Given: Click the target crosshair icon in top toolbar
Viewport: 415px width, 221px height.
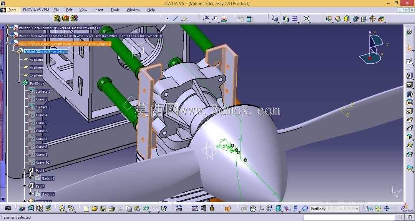Looking at the screenshot, I should coord(373,18).
